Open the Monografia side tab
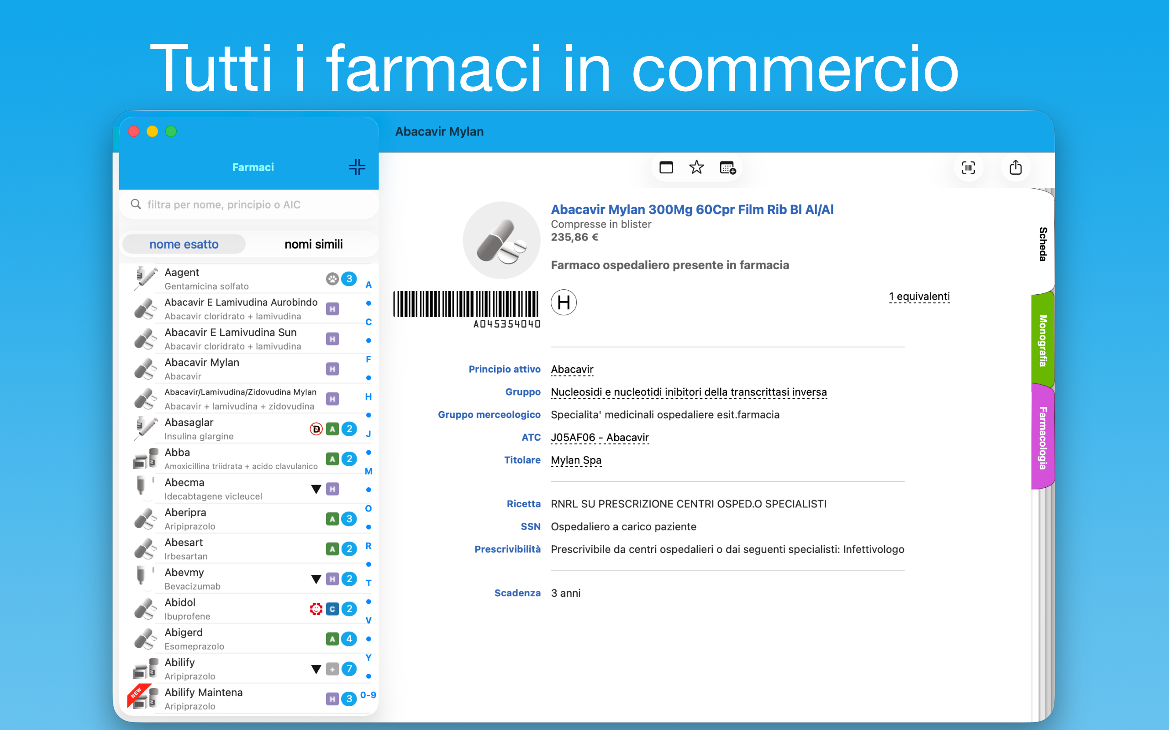 click(x=1043, y=340)
